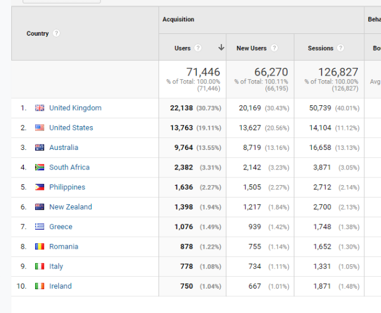Click the Greece flag icon
The image size is (381, 313).
(40, 227)
